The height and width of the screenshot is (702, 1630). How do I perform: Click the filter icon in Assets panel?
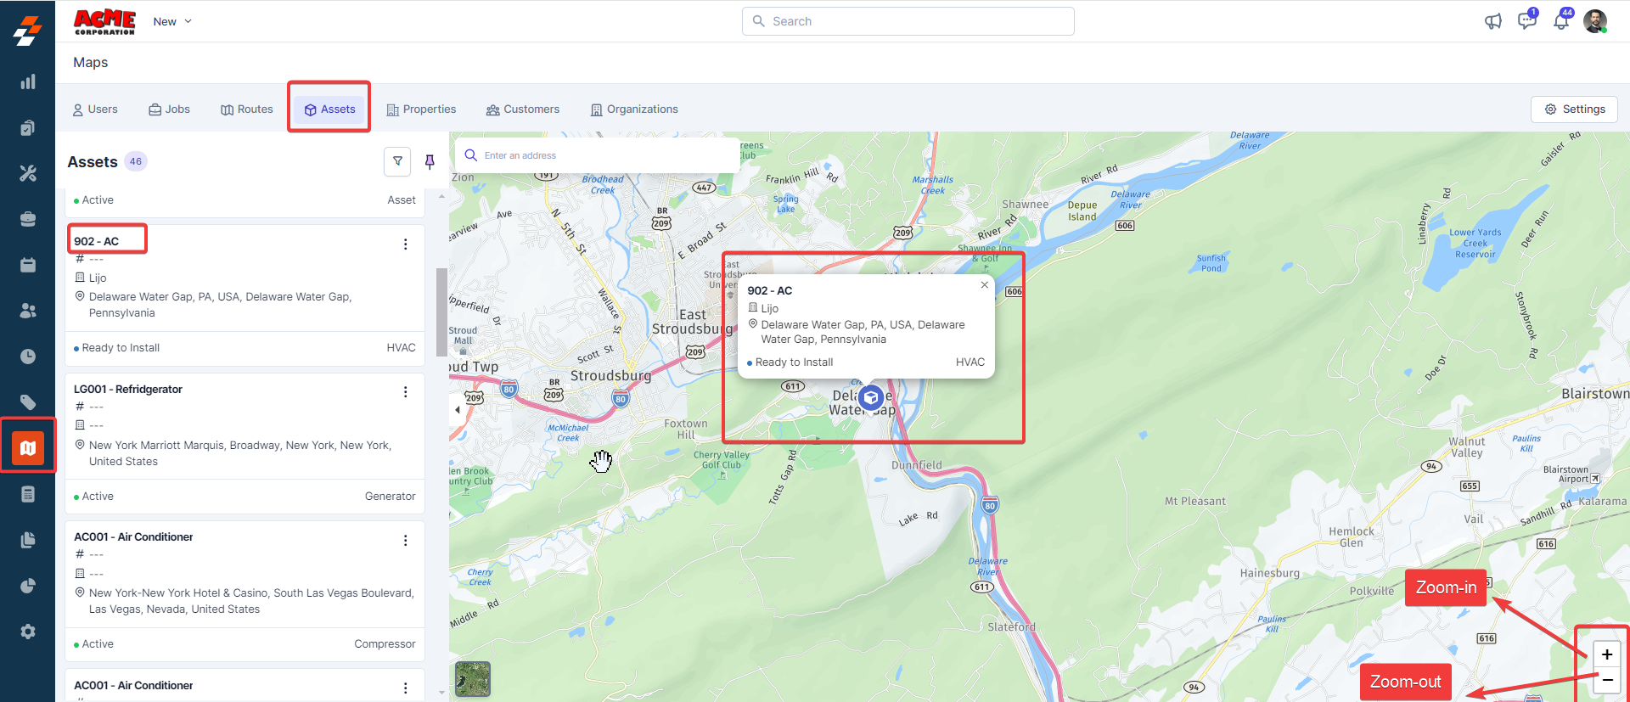coord(397,161)
